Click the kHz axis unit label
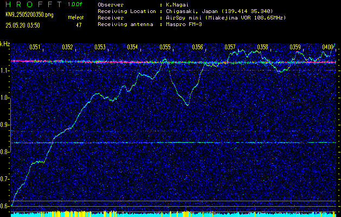The image size is (341, 217). coord(5,44)
